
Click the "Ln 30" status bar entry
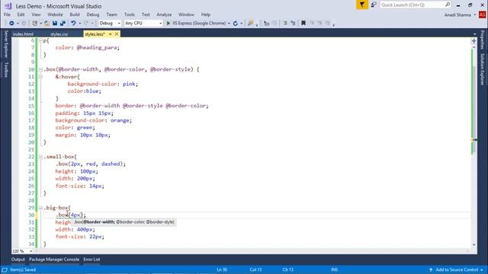click(x=222, y=269)
